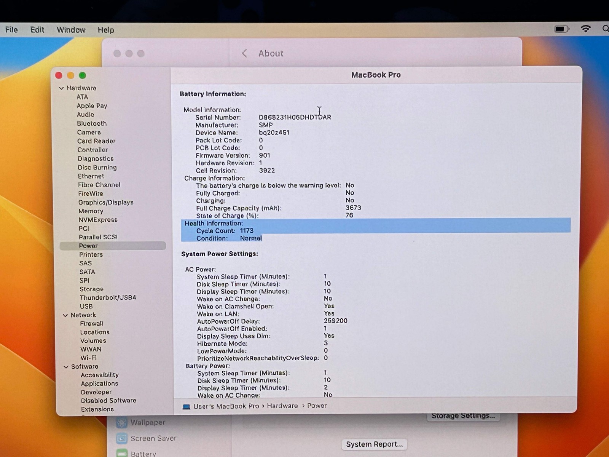This screenshot has width=609, height=457.
Task: Collapse the Software section
Action: point(66,367)
